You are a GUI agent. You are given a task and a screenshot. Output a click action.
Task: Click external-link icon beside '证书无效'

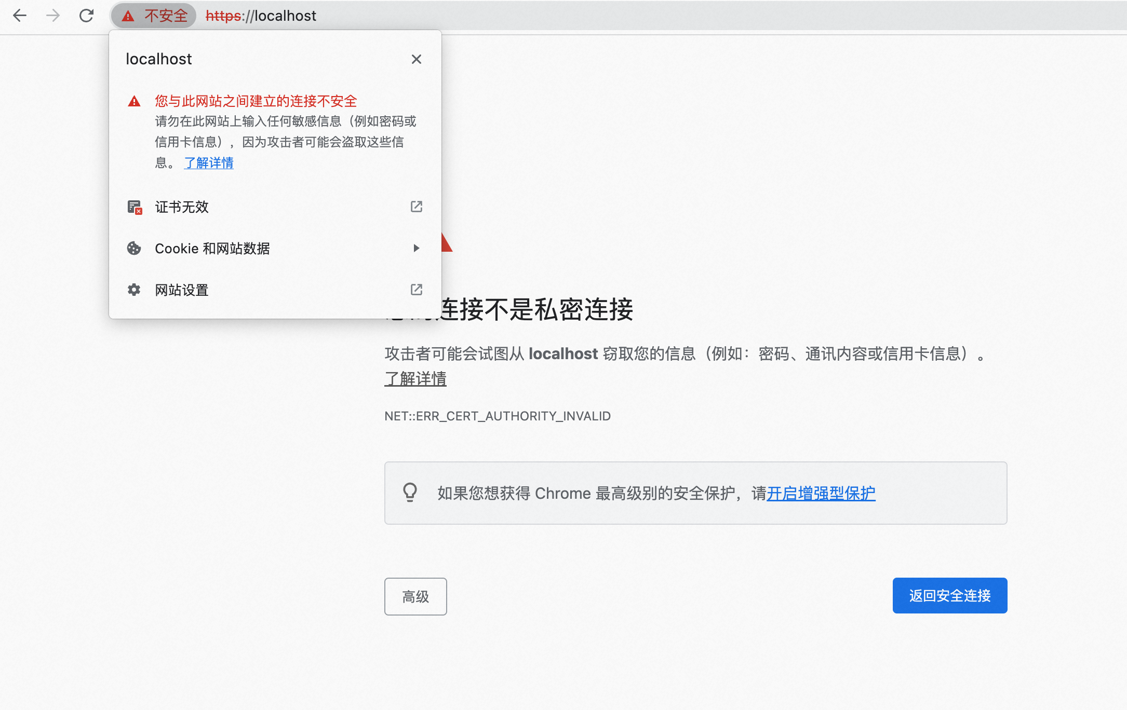tap(417, 207)
